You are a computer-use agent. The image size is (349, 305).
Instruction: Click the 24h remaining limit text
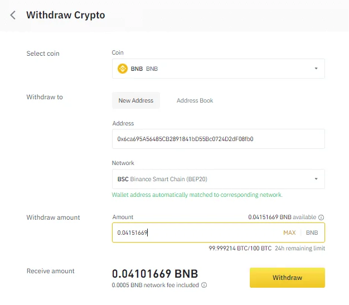pyautogui.click(x=300, y=248)
